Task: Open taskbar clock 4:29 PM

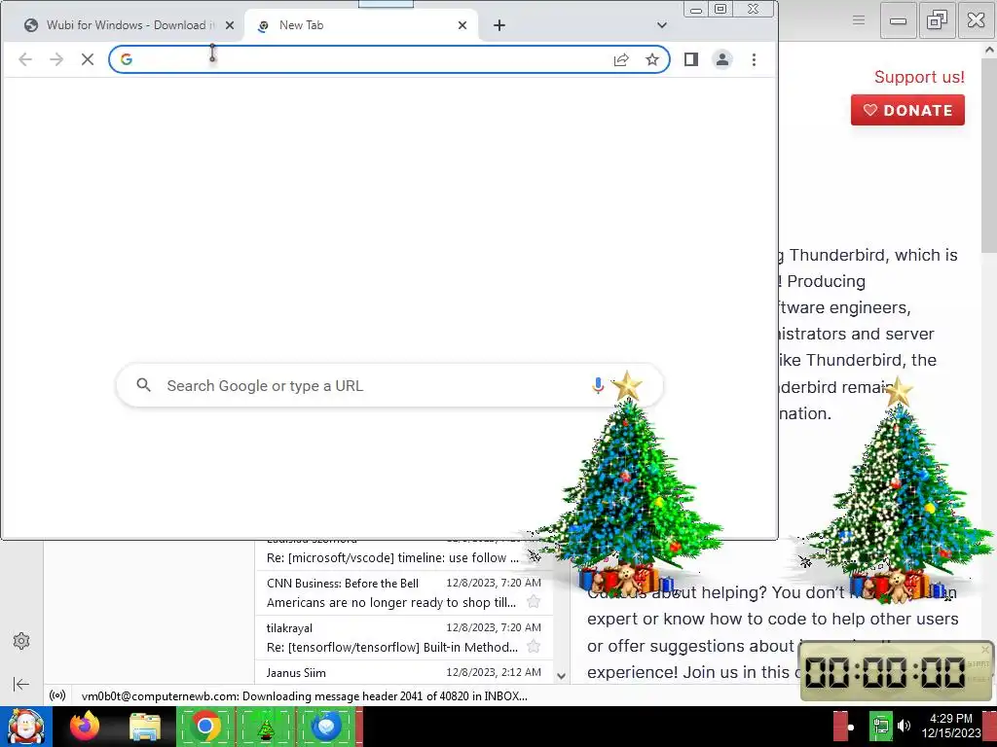Action: (951, 726)
